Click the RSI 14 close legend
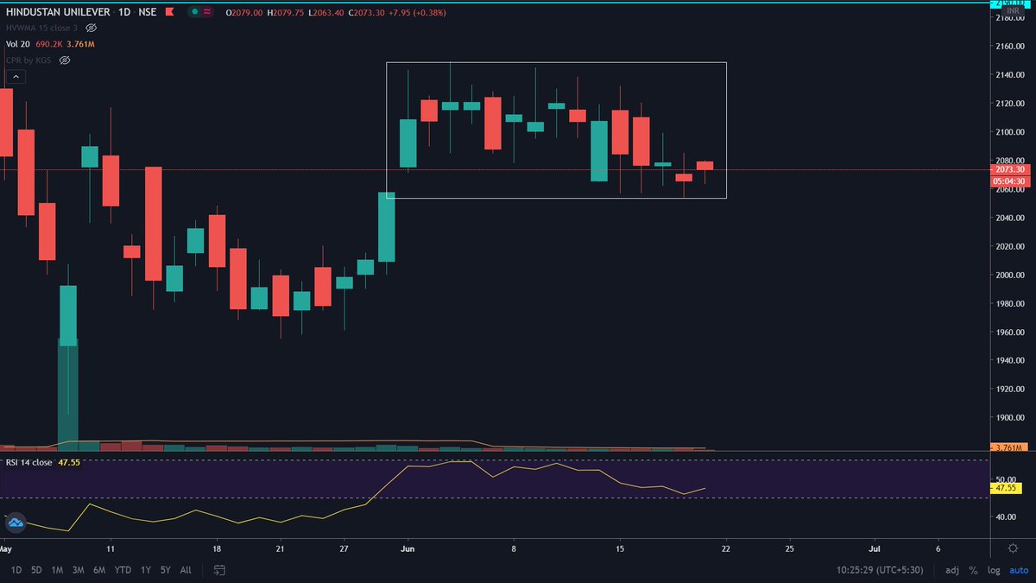Viewport: 1036px width, 583px height. [x=28, y=463]
